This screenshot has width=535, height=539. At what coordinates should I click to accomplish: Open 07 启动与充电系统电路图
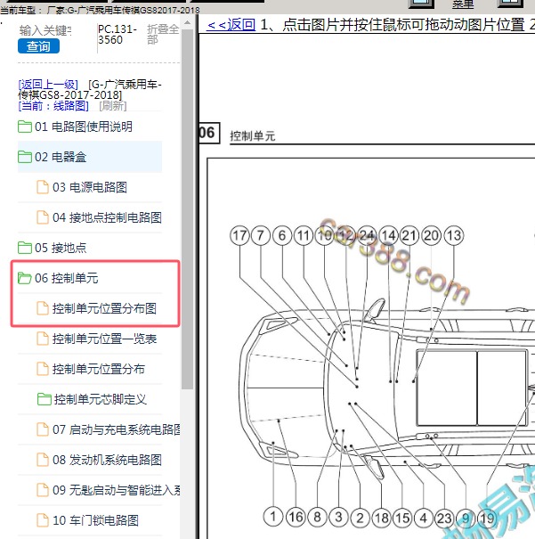click(x=117, y=429)
